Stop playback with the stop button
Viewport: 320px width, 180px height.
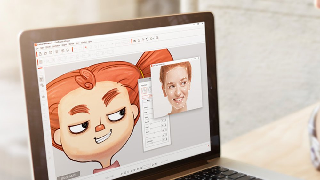[125, 173]
